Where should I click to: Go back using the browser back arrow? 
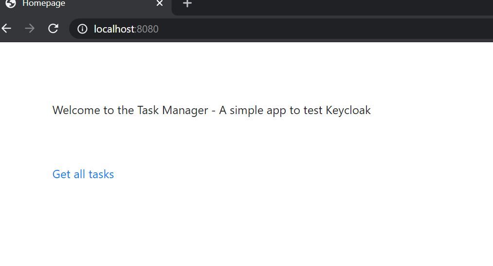coord(6,29)
